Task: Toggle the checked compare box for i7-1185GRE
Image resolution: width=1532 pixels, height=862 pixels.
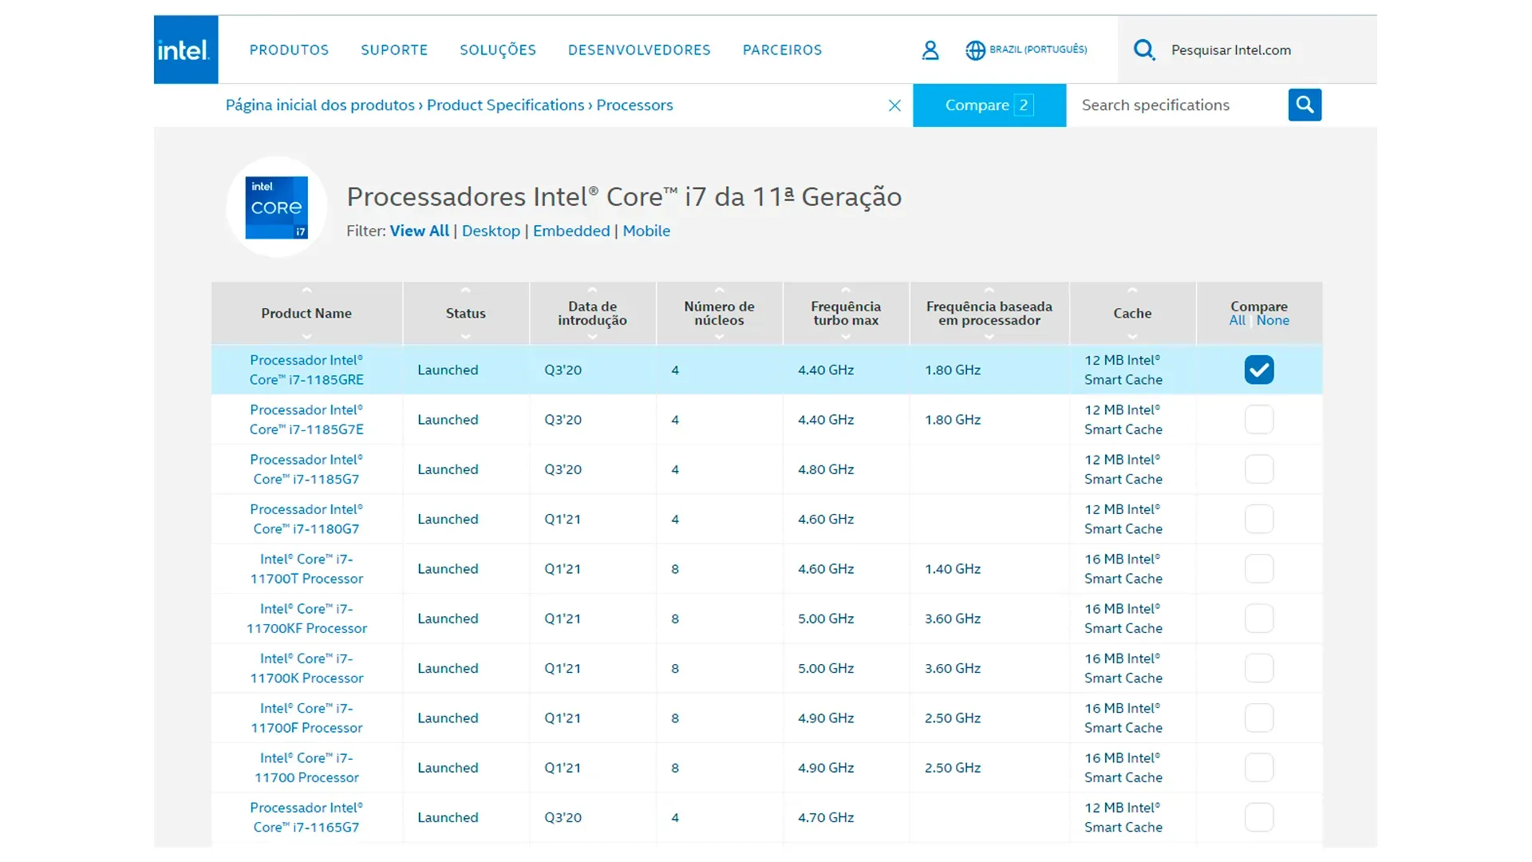Action: [1258, 370]
